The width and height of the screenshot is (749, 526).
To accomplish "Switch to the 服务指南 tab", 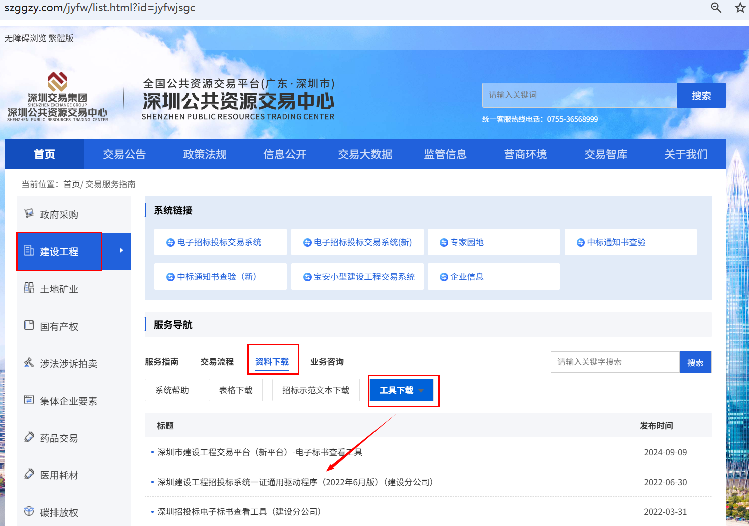I will 161,362.
